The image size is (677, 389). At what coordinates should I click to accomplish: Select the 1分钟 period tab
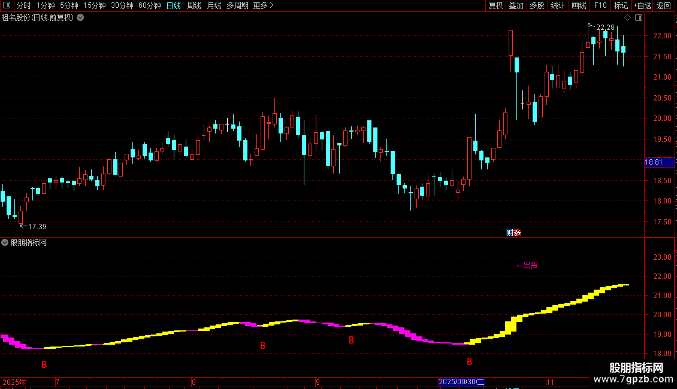pos(46,5)
